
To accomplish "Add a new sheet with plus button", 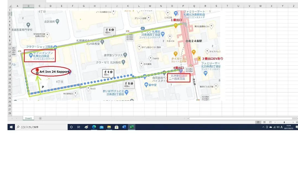I will pyautogui.click(x=40, y=118).
